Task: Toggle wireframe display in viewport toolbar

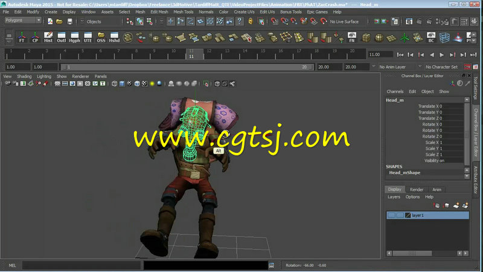Action: click(114, 83)
